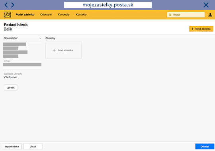Focus the Hľadať search field
Image resolution: width=215 pixels, height=151 pixels.
(x=186, y=15)
